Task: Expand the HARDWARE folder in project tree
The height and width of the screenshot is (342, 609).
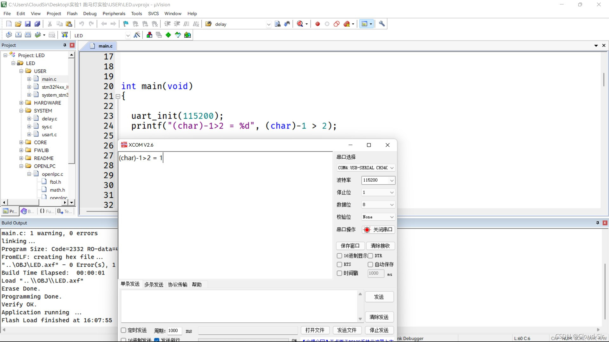Action: (21, 103)
